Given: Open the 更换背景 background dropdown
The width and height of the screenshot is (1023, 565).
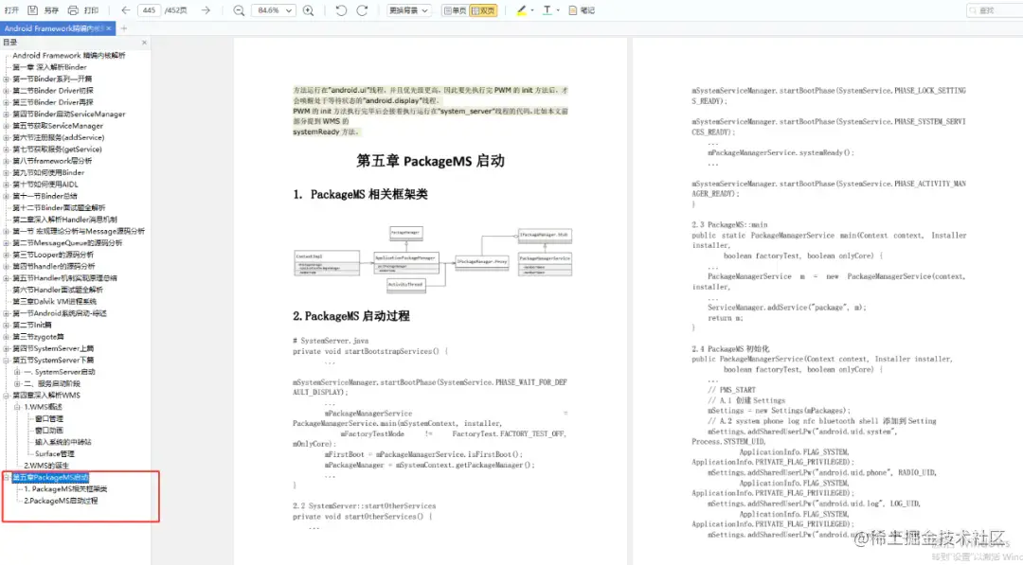Looking at the screenshot, I should click(x=408, y=10).
